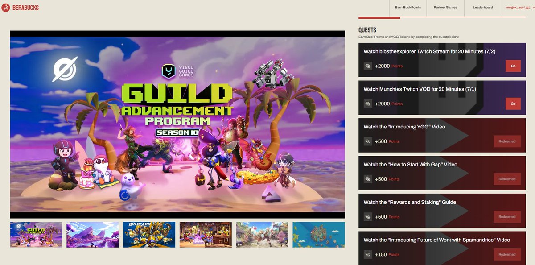This screenshot has height=265, width=535.
Task: Click the main Guild Advancement Program banner
Action: pyautogui.click(x=177, y=124)
